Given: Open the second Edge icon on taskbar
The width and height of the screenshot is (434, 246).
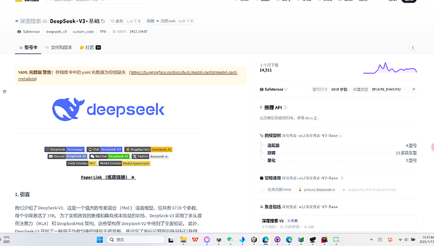Looking at the screenshot, I should coord(289,240).
